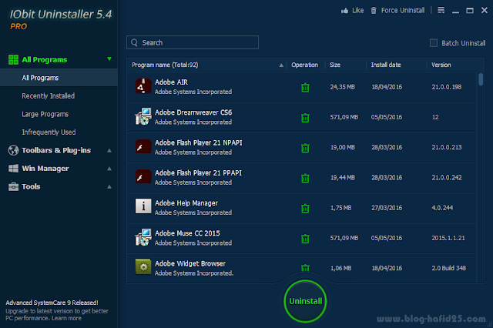Select the Adobe Muse CC 2015 name
493x328 pixels.
[x=187, y=233]
